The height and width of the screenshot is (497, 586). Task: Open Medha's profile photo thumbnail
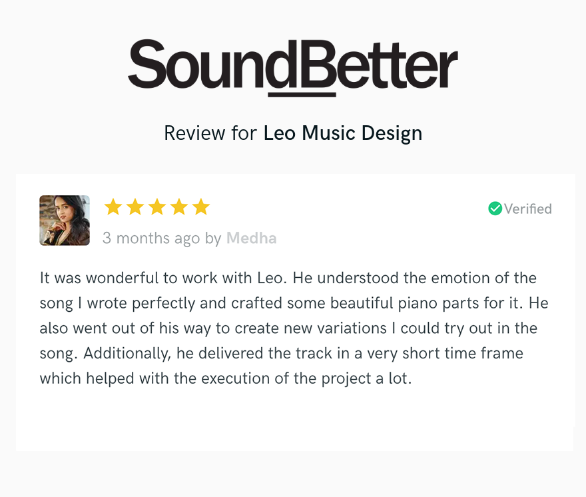click(65, 221)
